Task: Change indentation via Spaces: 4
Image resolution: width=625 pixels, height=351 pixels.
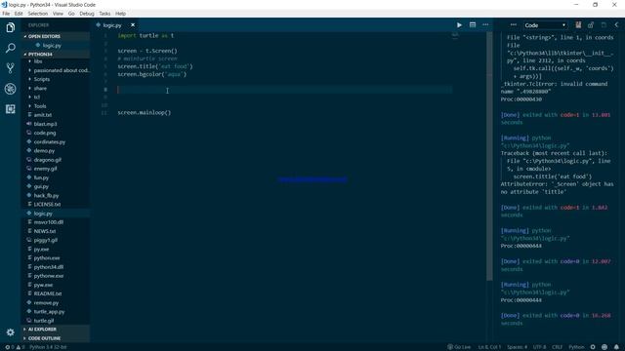Action: 517,347
